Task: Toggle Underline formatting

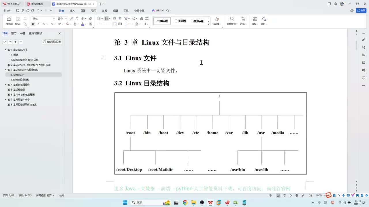Action: coord(44,24)
